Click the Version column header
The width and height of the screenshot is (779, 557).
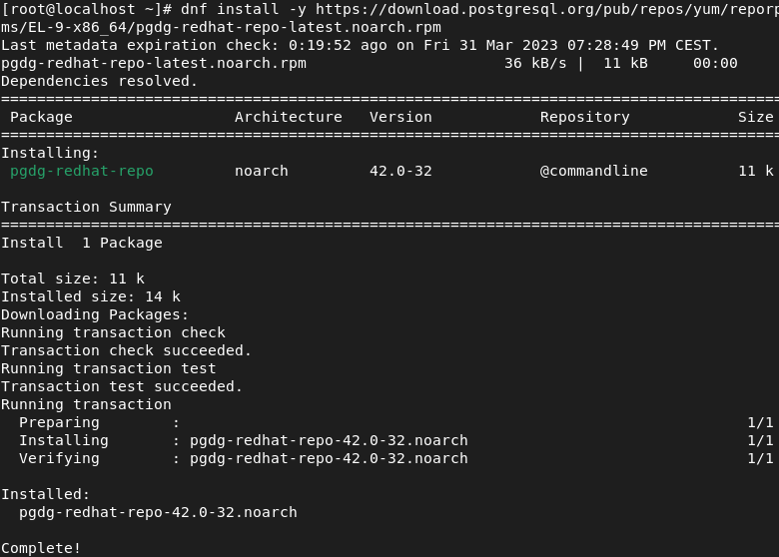pos(400,117)
